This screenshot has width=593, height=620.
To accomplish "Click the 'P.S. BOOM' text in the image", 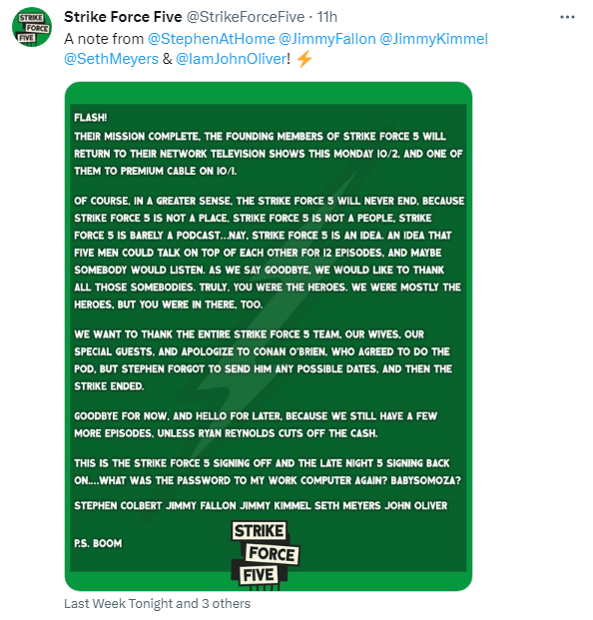I will (98, 543).
